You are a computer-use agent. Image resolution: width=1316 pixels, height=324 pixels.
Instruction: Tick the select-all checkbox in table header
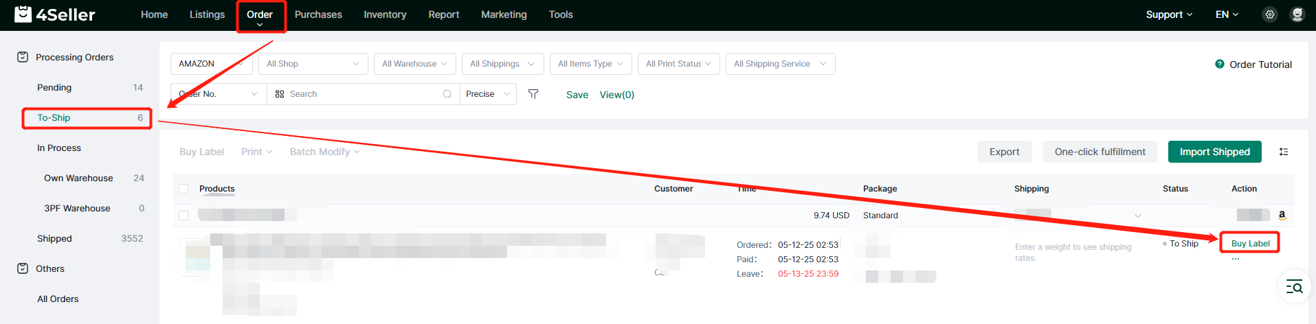183,189
